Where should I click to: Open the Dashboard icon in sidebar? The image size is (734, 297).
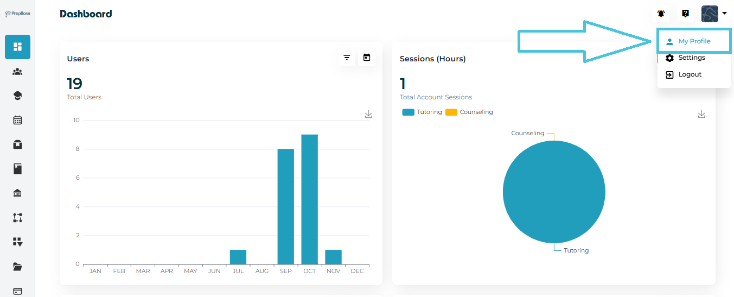pyautogui.click(x=17, y=47)
